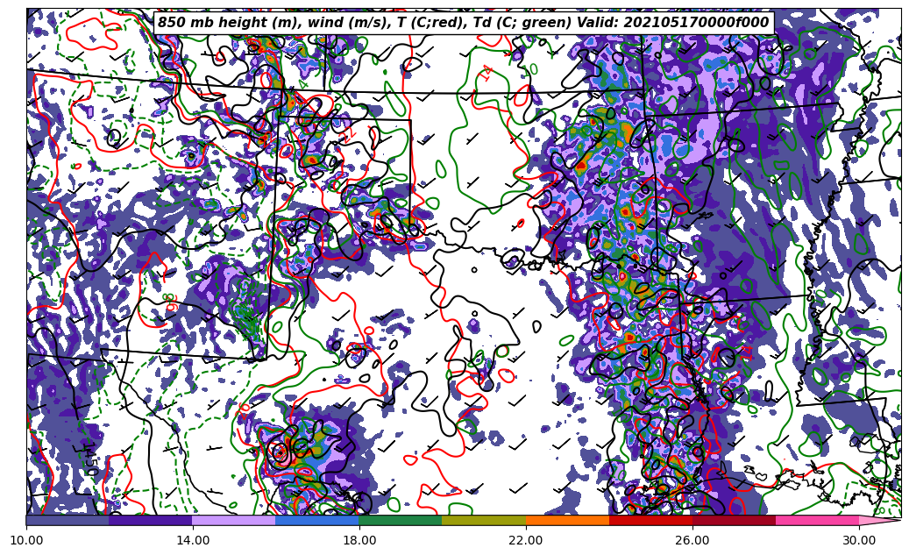Select the 18.00 colorbar tick label
909x555 pixels.
(359, 541)
